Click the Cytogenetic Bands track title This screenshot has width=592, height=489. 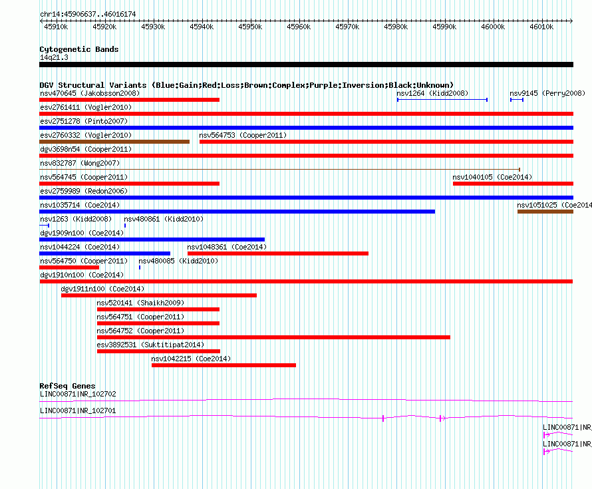pos(79,49)
